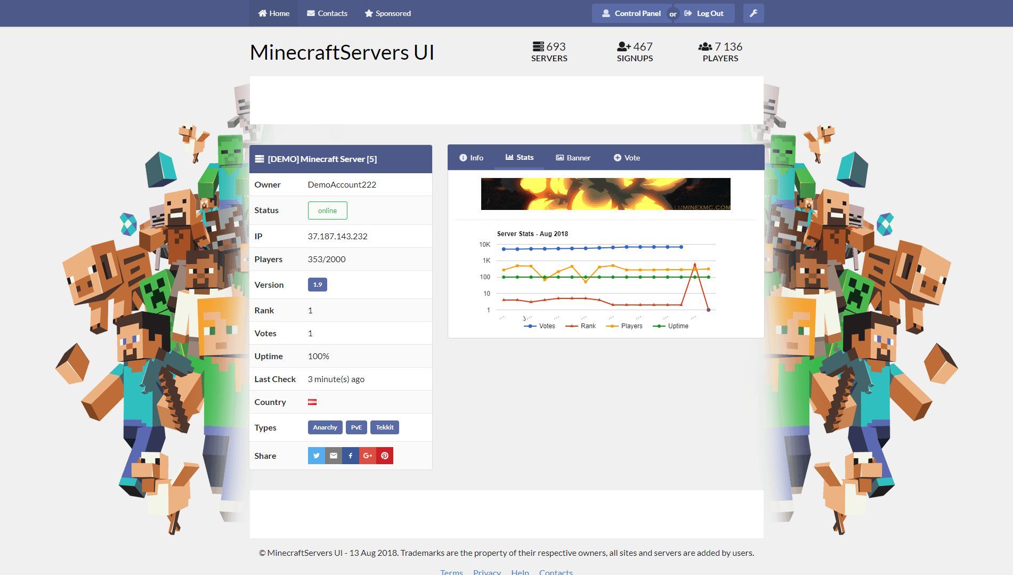Share server on Pinterest icon
This screenshot has height=575, width=1013.
(x=385, y=456)
